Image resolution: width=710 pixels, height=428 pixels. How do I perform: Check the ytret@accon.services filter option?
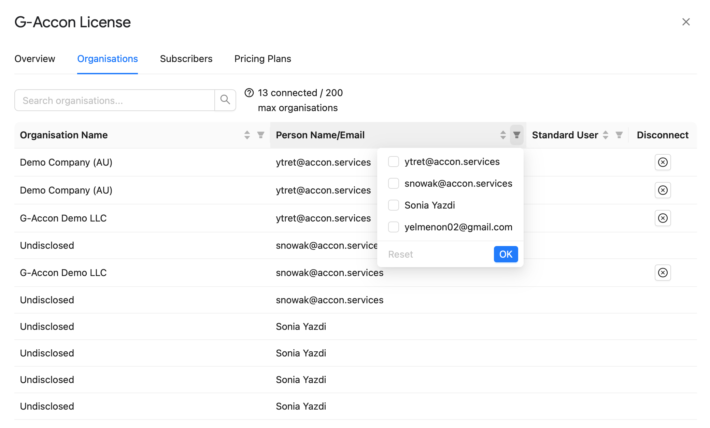[394, 162]
